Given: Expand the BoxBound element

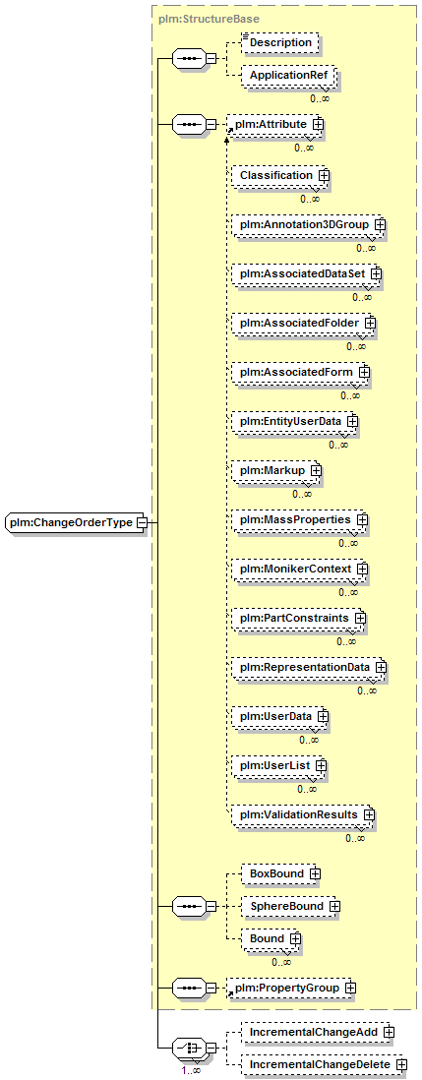Looking at the screenshot, I should tap(315, 873).
